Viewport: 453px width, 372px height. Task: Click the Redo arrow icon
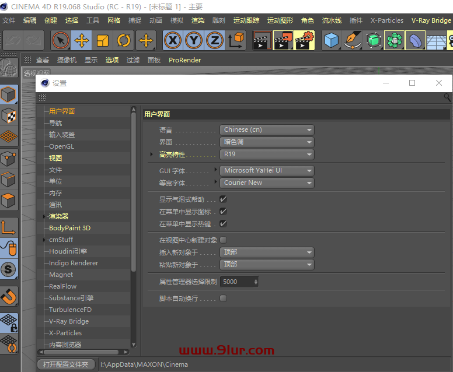[x=33, y=40]
